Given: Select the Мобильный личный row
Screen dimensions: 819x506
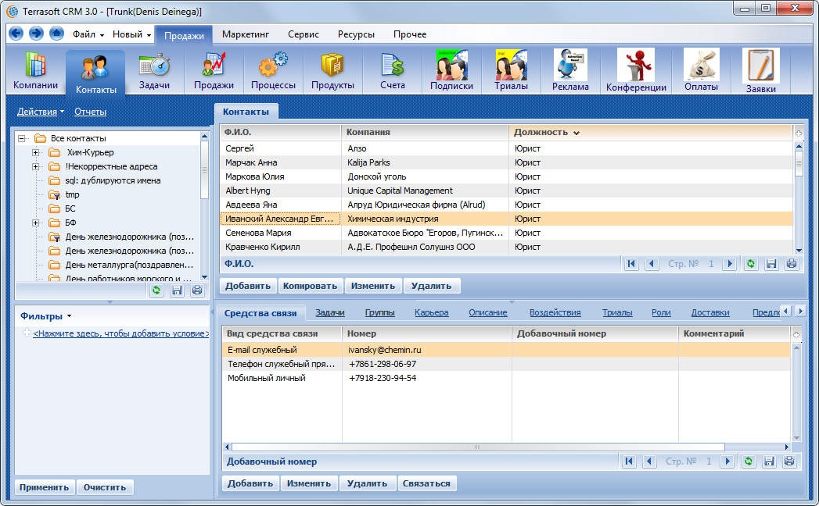Looking at the screenshot, I should coord(505,378).
